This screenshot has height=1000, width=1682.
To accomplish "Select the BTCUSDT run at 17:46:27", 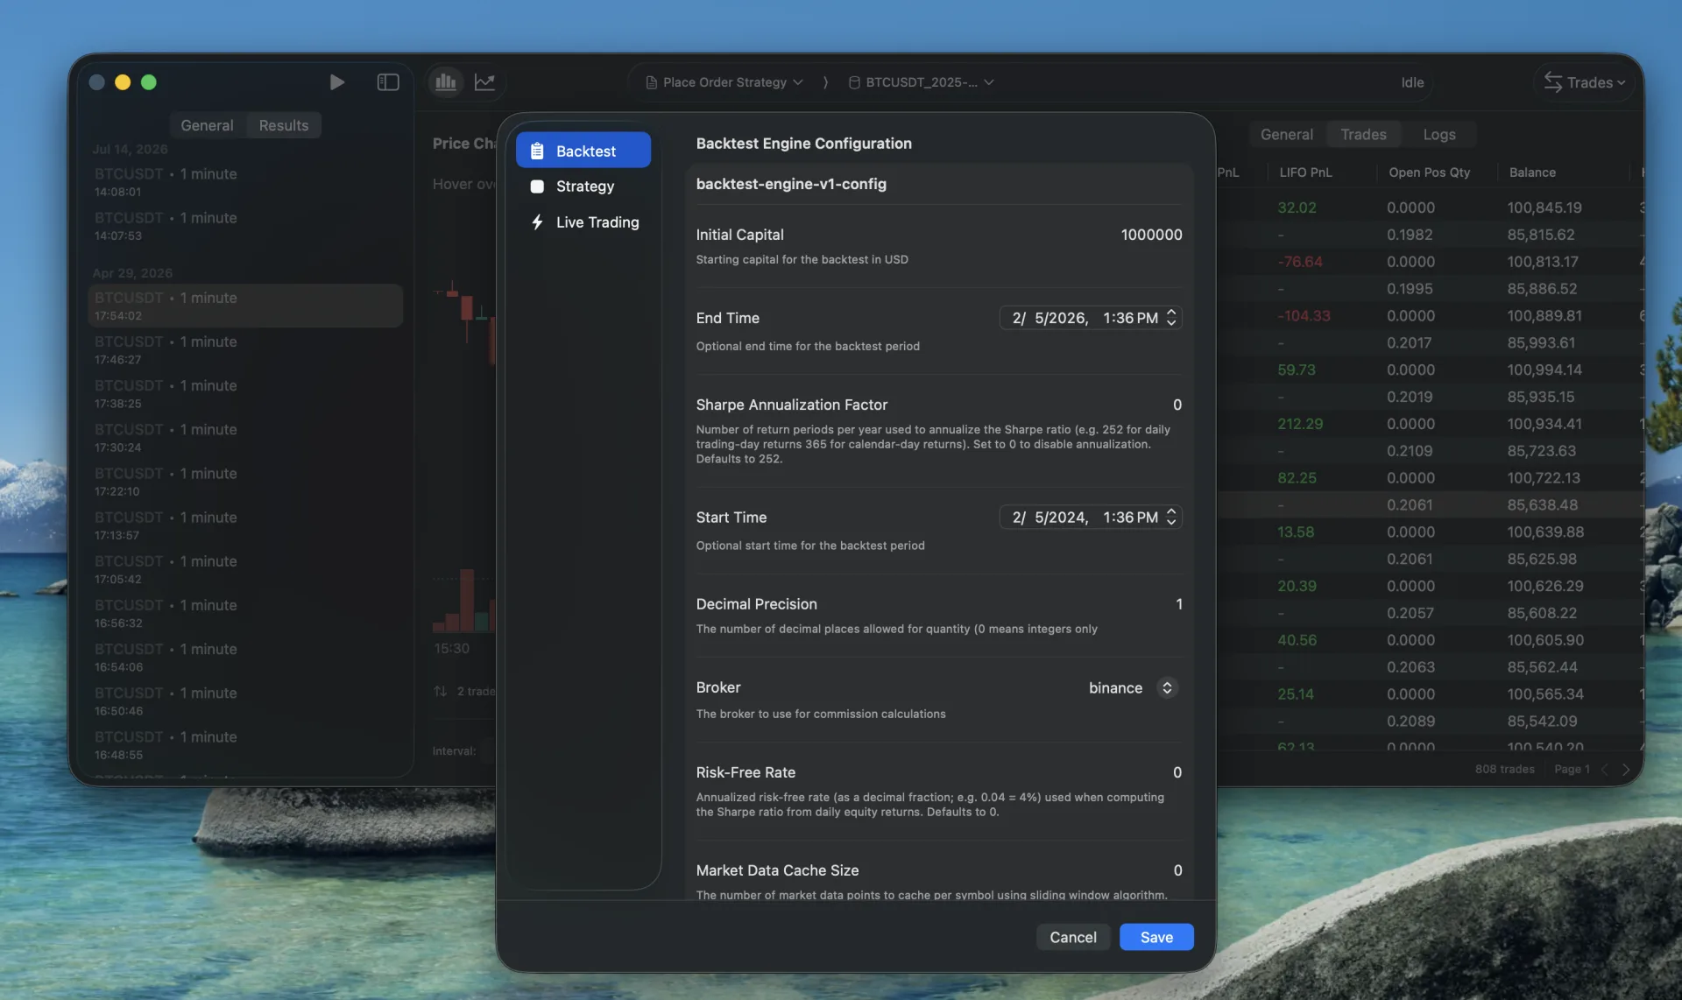I will coord(245,350).
